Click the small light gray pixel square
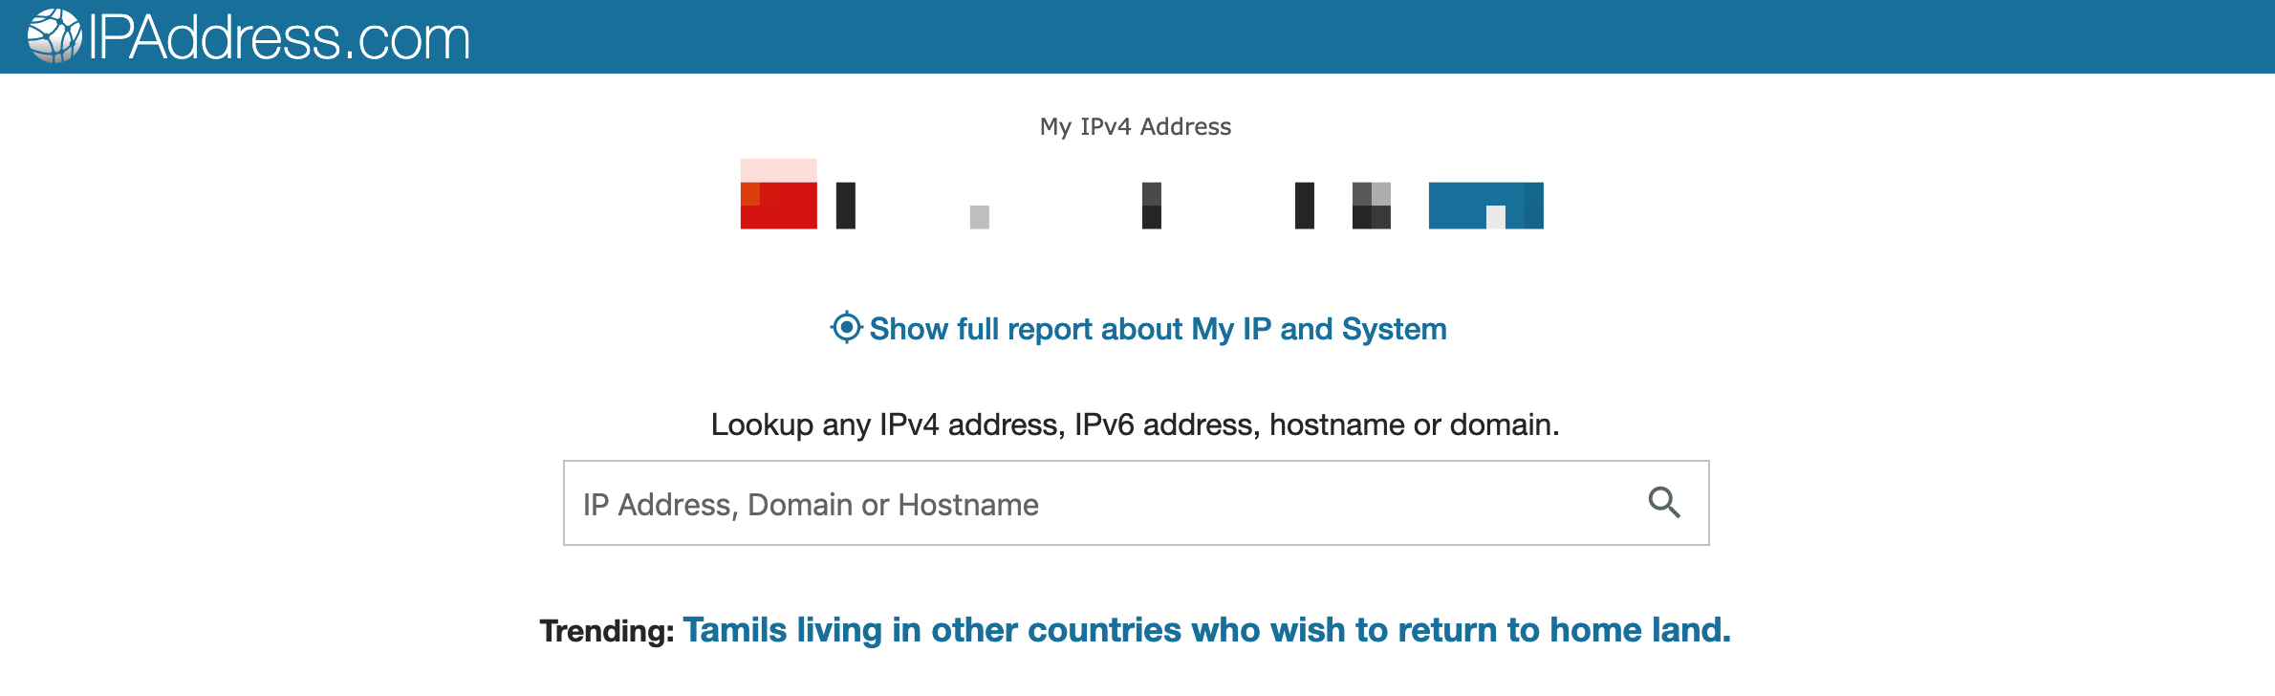 click(980, 217)
